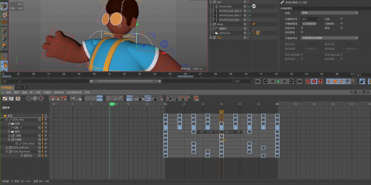Enable the Axis mode L-shaped icon
Screen dimensions: 371x185
click(4, 56)
